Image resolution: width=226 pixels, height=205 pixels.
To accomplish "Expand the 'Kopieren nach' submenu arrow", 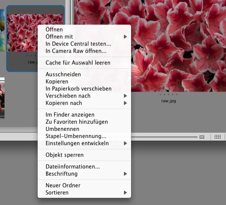I will coord(125,103).
